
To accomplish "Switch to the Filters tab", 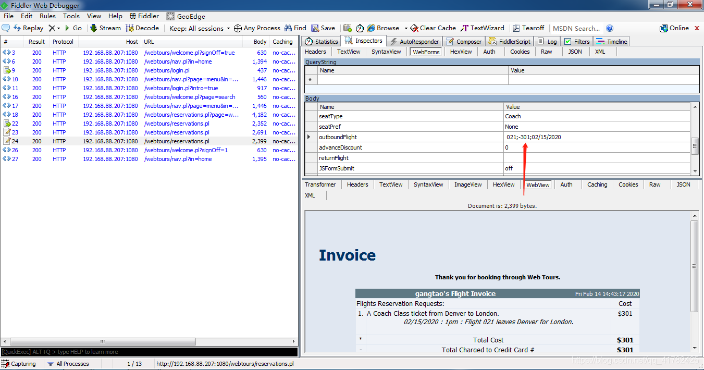I will 577,42.
